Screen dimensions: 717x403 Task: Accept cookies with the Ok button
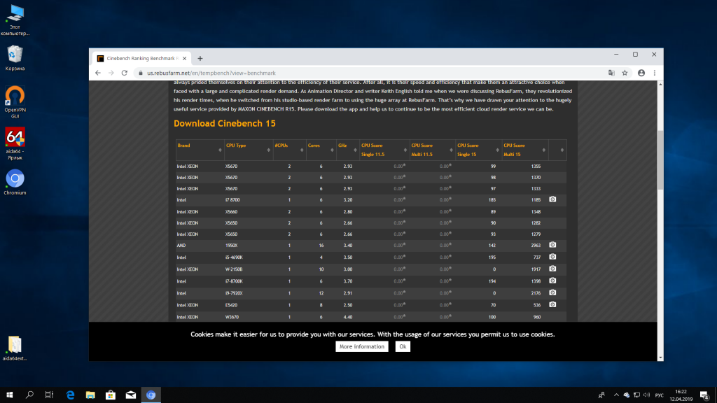point(402,346)
